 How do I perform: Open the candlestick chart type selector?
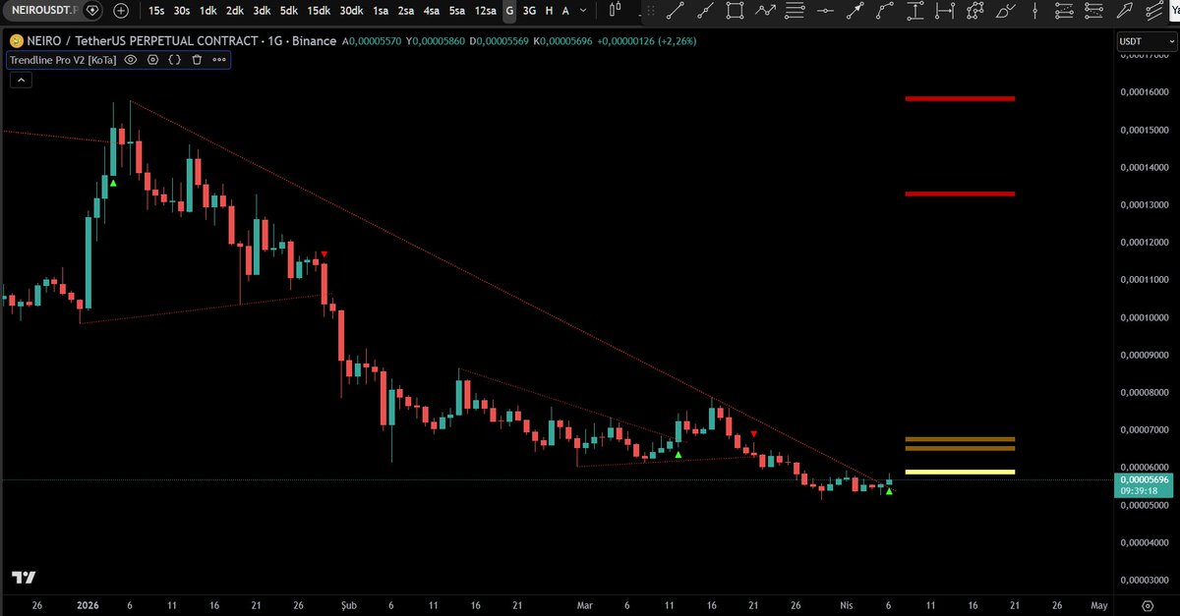[x=616, y=10]
